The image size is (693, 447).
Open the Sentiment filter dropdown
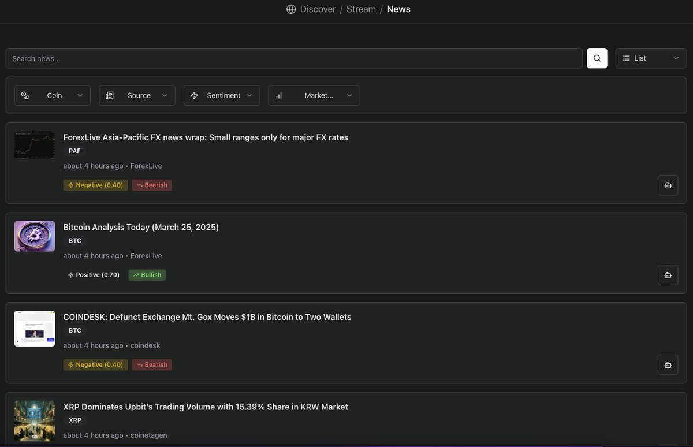[222, 95]
